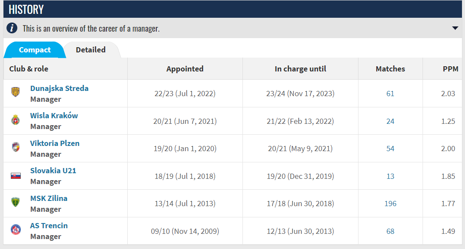
Task: Switch to the Detailed tab
Action: point(91,50)
